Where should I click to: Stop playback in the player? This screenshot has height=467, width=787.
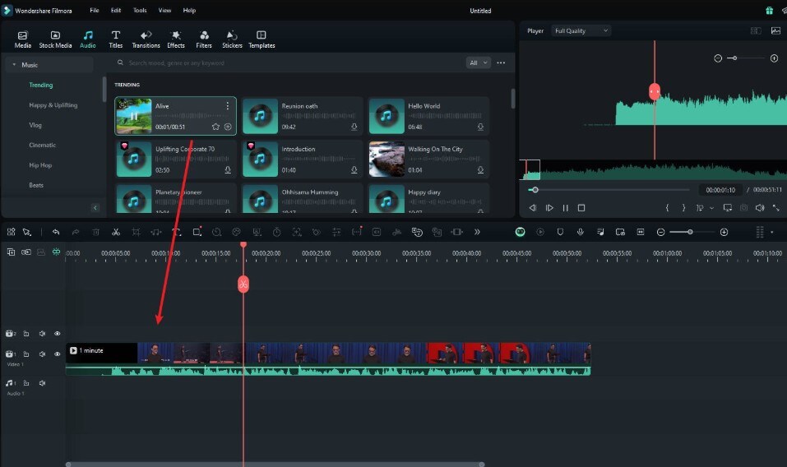click(581, 208)
